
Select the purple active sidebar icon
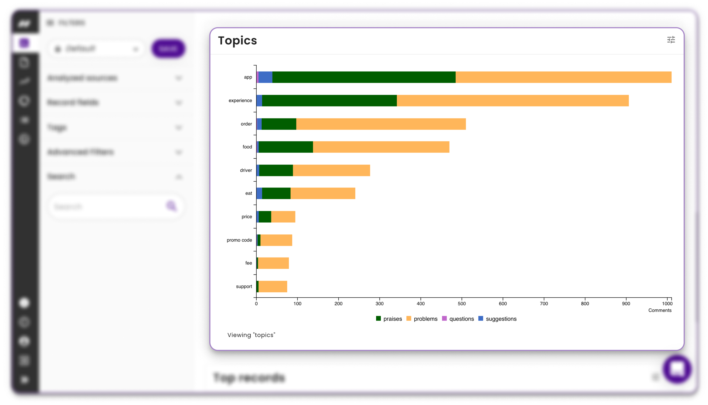point(24,43)
